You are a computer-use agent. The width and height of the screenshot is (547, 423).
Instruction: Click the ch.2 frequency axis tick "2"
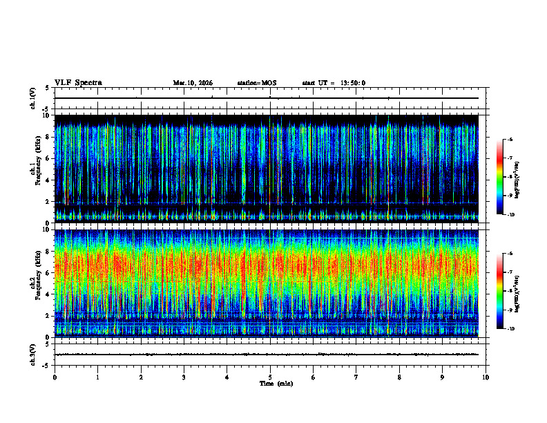pos(48,316)
